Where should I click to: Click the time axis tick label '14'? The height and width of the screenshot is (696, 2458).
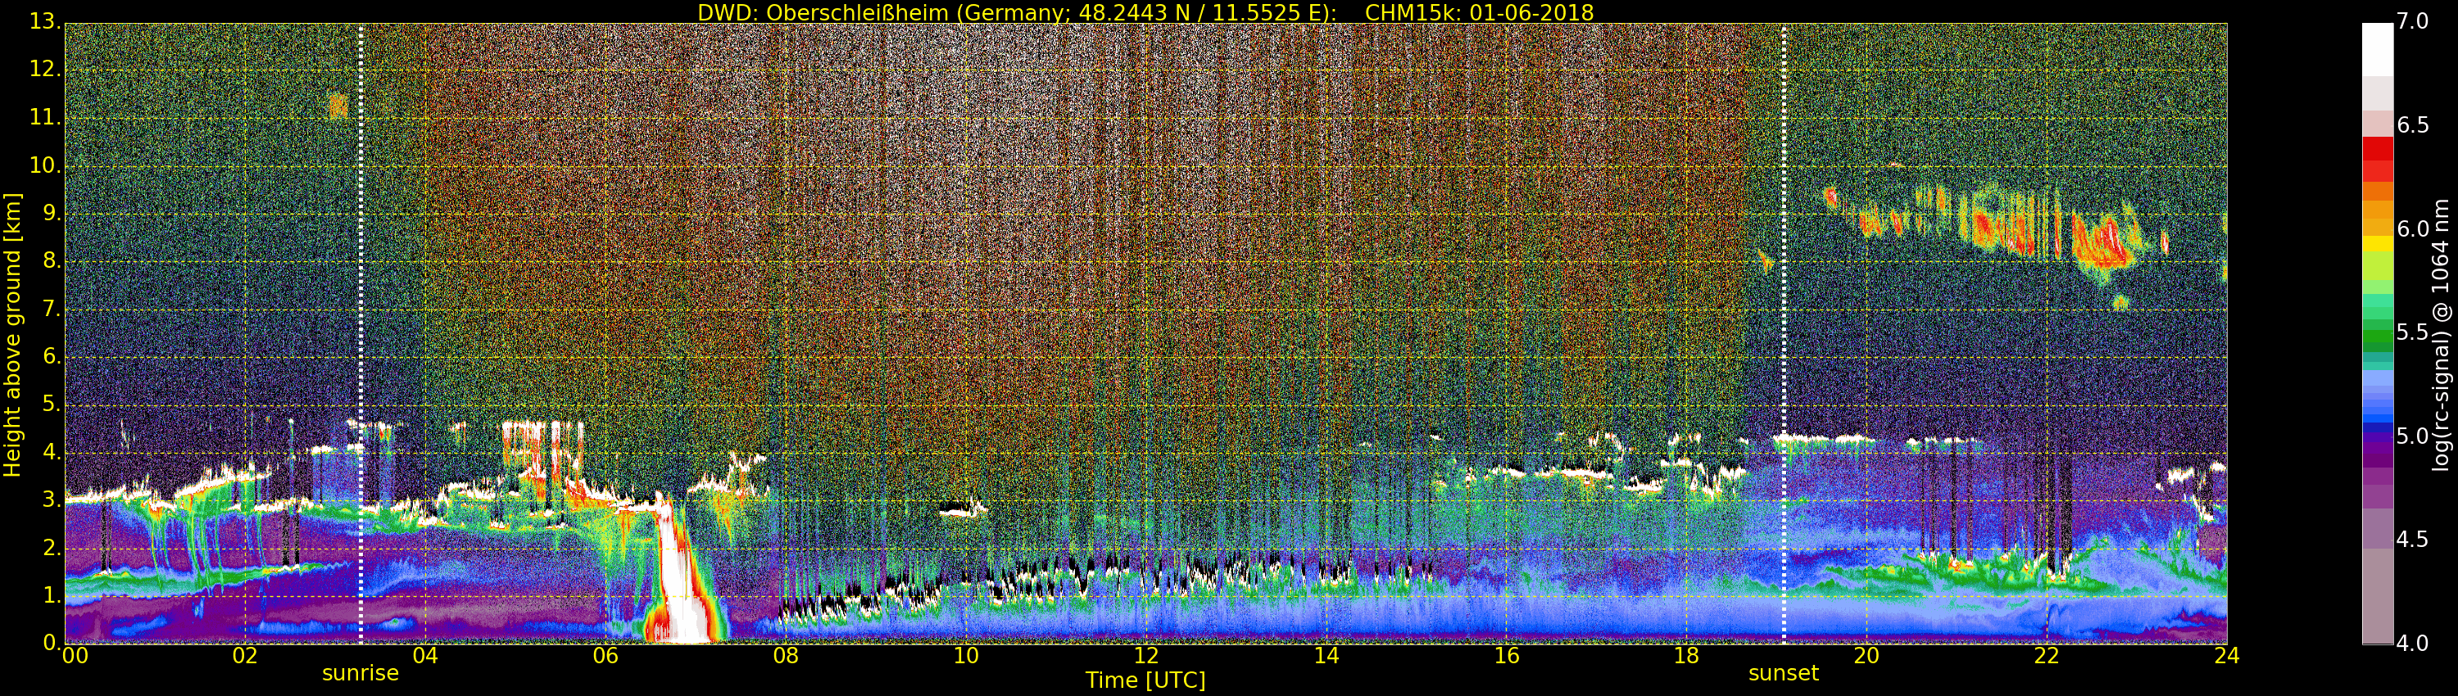click(1327, 656)
